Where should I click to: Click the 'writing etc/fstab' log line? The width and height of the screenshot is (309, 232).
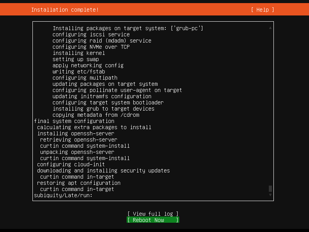click(x=79, y=72)
